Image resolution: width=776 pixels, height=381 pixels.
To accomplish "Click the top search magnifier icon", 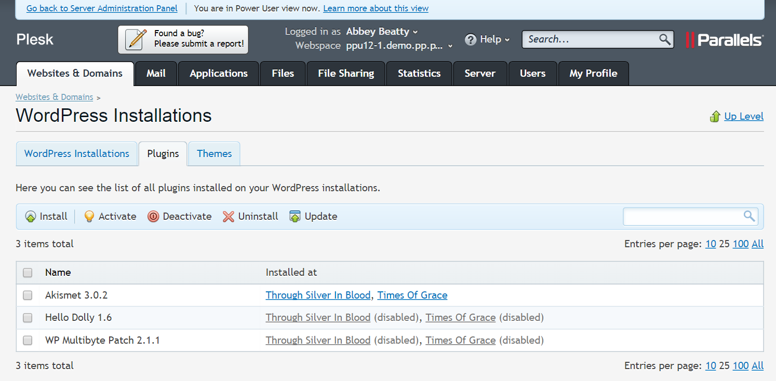I will tap(664, 39).
